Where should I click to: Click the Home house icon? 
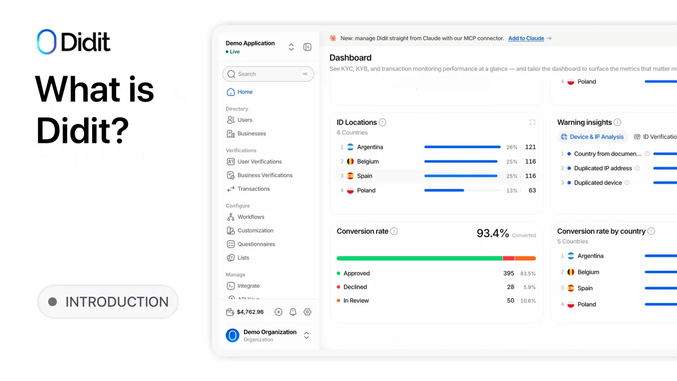[x=231, y=92]
